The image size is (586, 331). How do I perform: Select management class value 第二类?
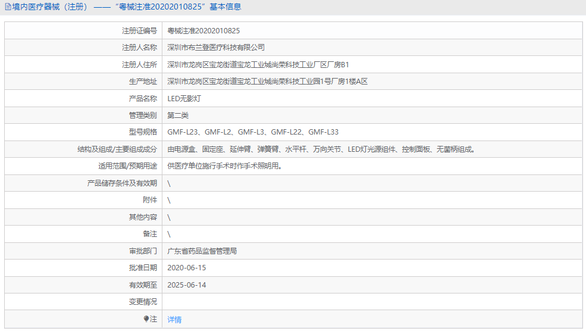click(x=178, y=115)
